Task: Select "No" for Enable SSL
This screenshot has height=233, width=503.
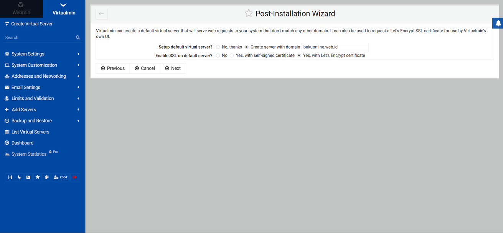Action: coord(218,55)
